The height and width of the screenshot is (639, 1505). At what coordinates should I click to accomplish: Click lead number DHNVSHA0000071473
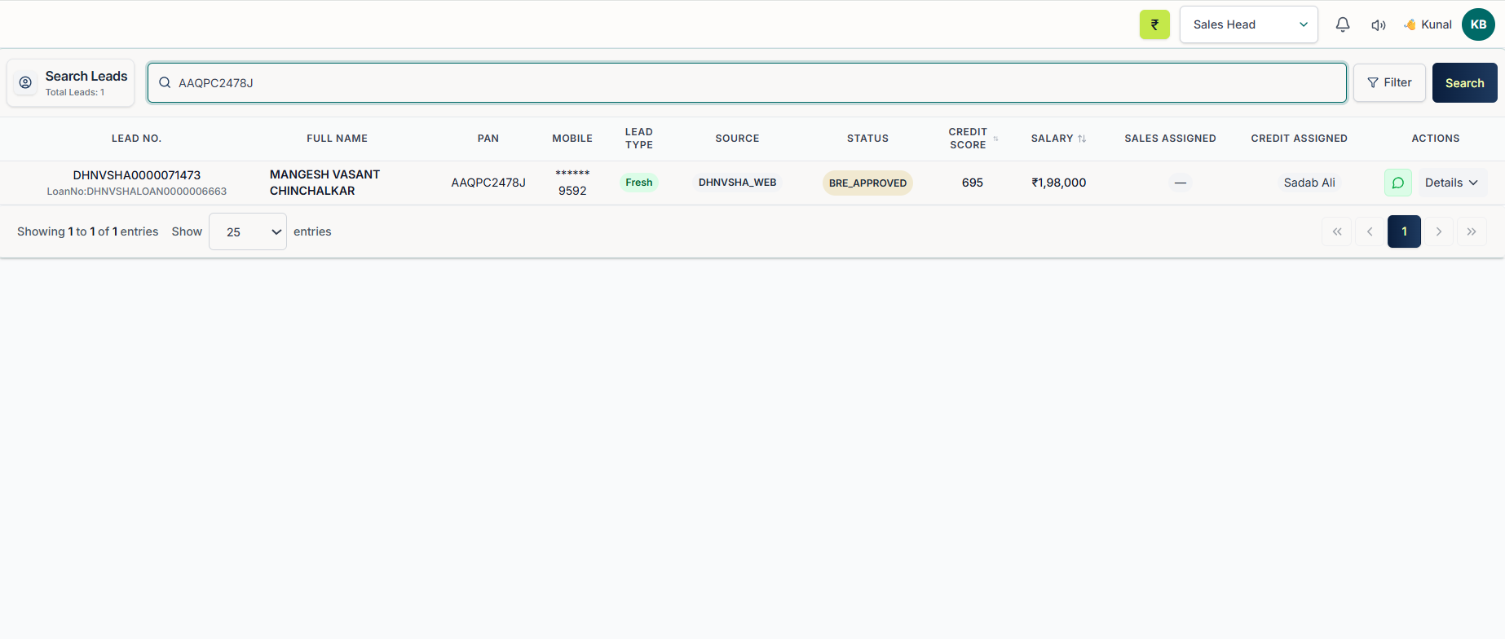point(137,175)
